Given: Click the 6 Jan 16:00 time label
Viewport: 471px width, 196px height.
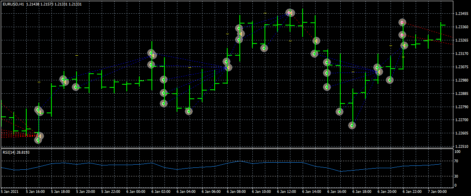Looking at the screenshot, I should [x=337, y=192].
